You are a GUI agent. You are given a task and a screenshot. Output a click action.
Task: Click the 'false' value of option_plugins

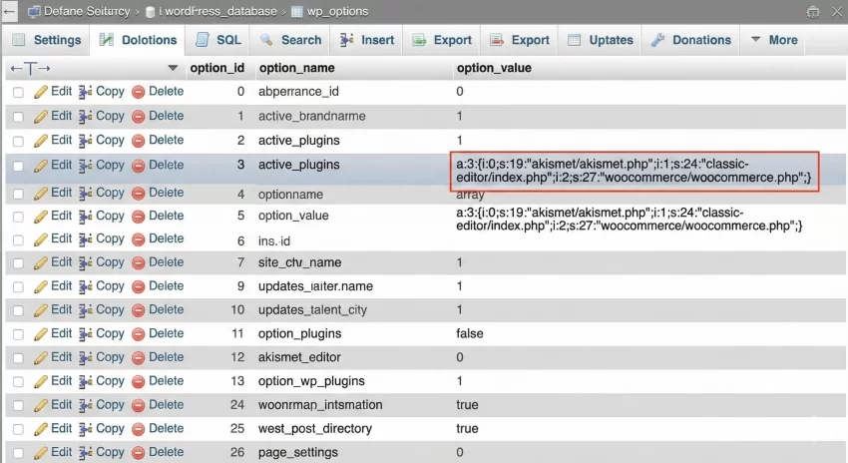click(x=470, y=333)
